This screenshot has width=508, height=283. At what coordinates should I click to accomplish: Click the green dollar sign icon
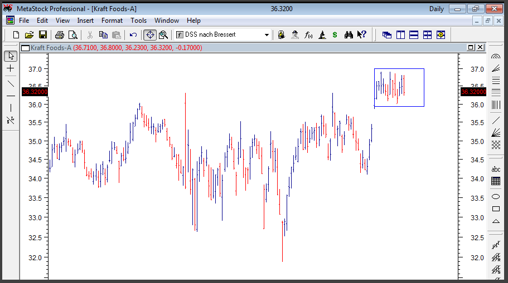335,35
